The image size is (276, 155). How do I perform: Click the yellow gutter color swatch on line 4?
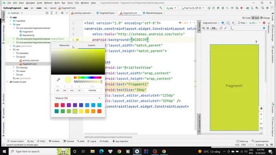click(x=77, y=40)
